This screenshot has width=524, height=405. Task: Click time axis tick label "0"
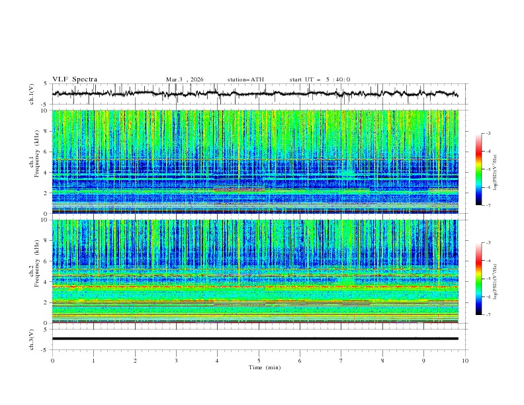pos(52,361)
